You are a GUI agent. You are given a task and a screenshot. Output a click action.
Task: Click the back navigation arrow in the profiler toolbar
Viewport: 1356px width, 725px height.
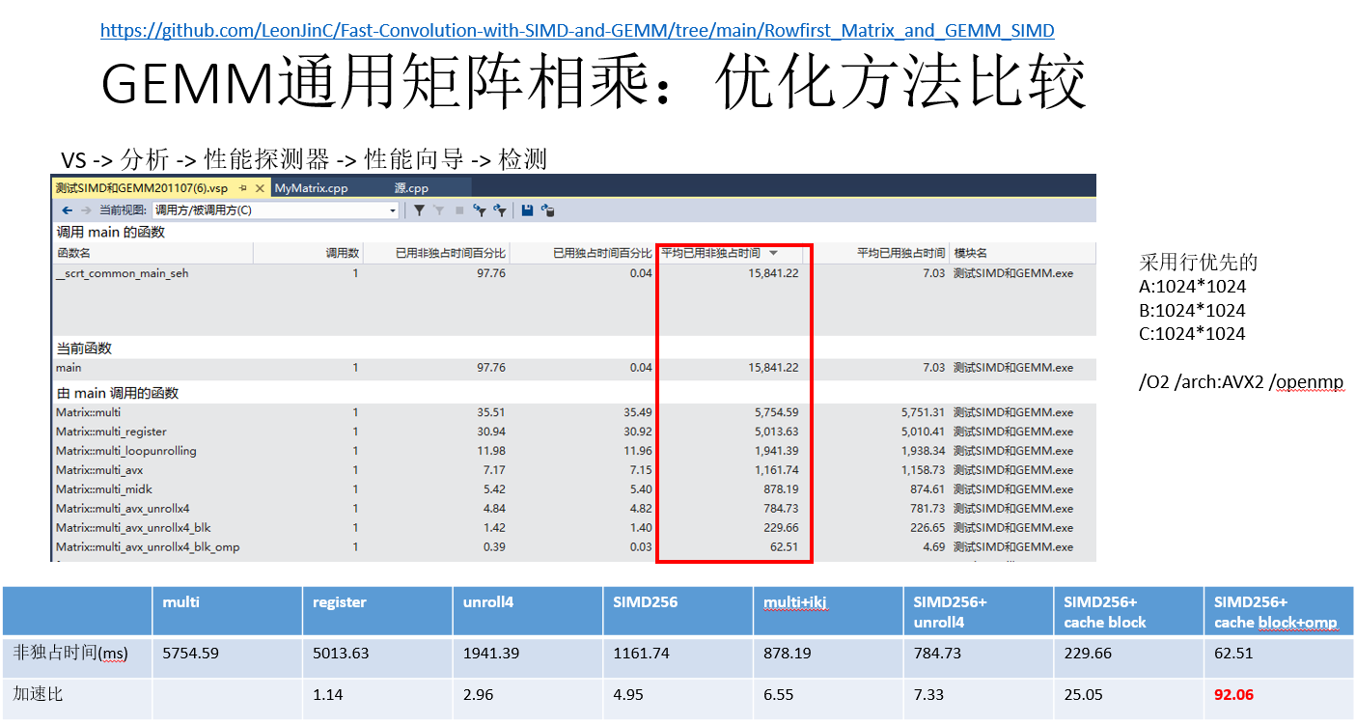(x=67, y=210)
